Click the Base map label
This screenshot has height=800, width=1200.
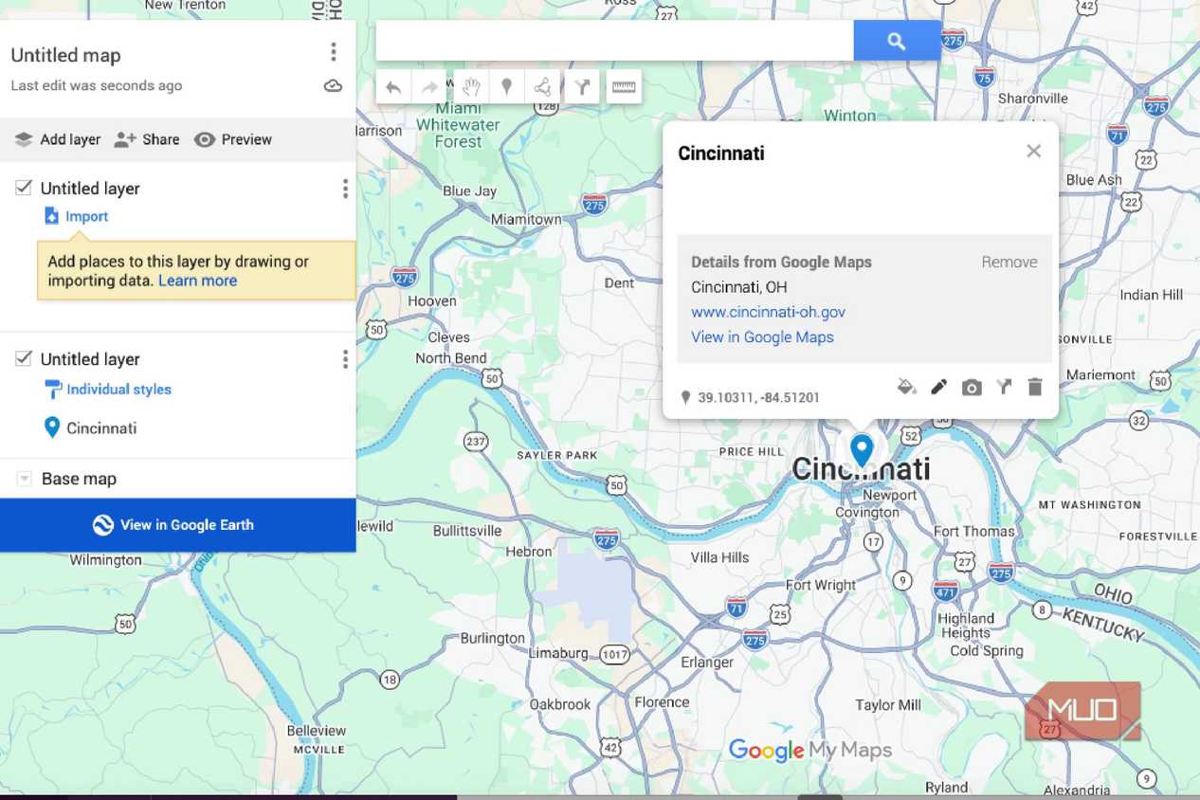click(x=79, y=479)
